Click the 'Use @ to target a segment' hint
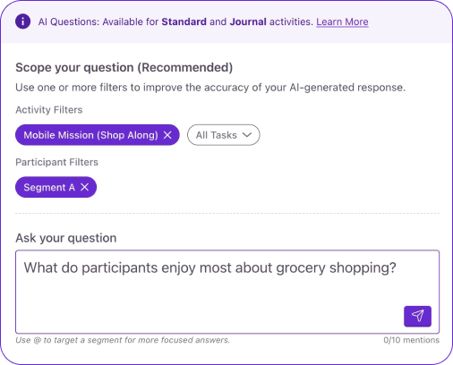453x365 pixels. (x=123, y=340)
